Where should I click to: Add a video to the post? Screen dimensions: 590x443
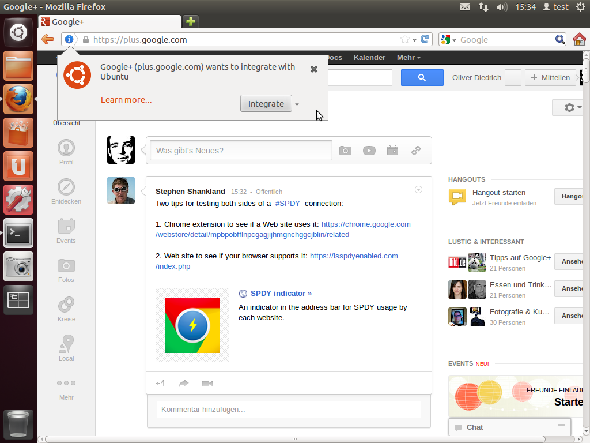(x=369, y=151)
